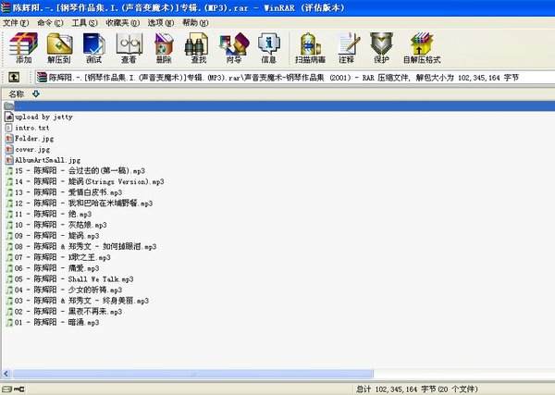Select track 10 mp3 file name
555x395 pixels.
coord(61,225)
